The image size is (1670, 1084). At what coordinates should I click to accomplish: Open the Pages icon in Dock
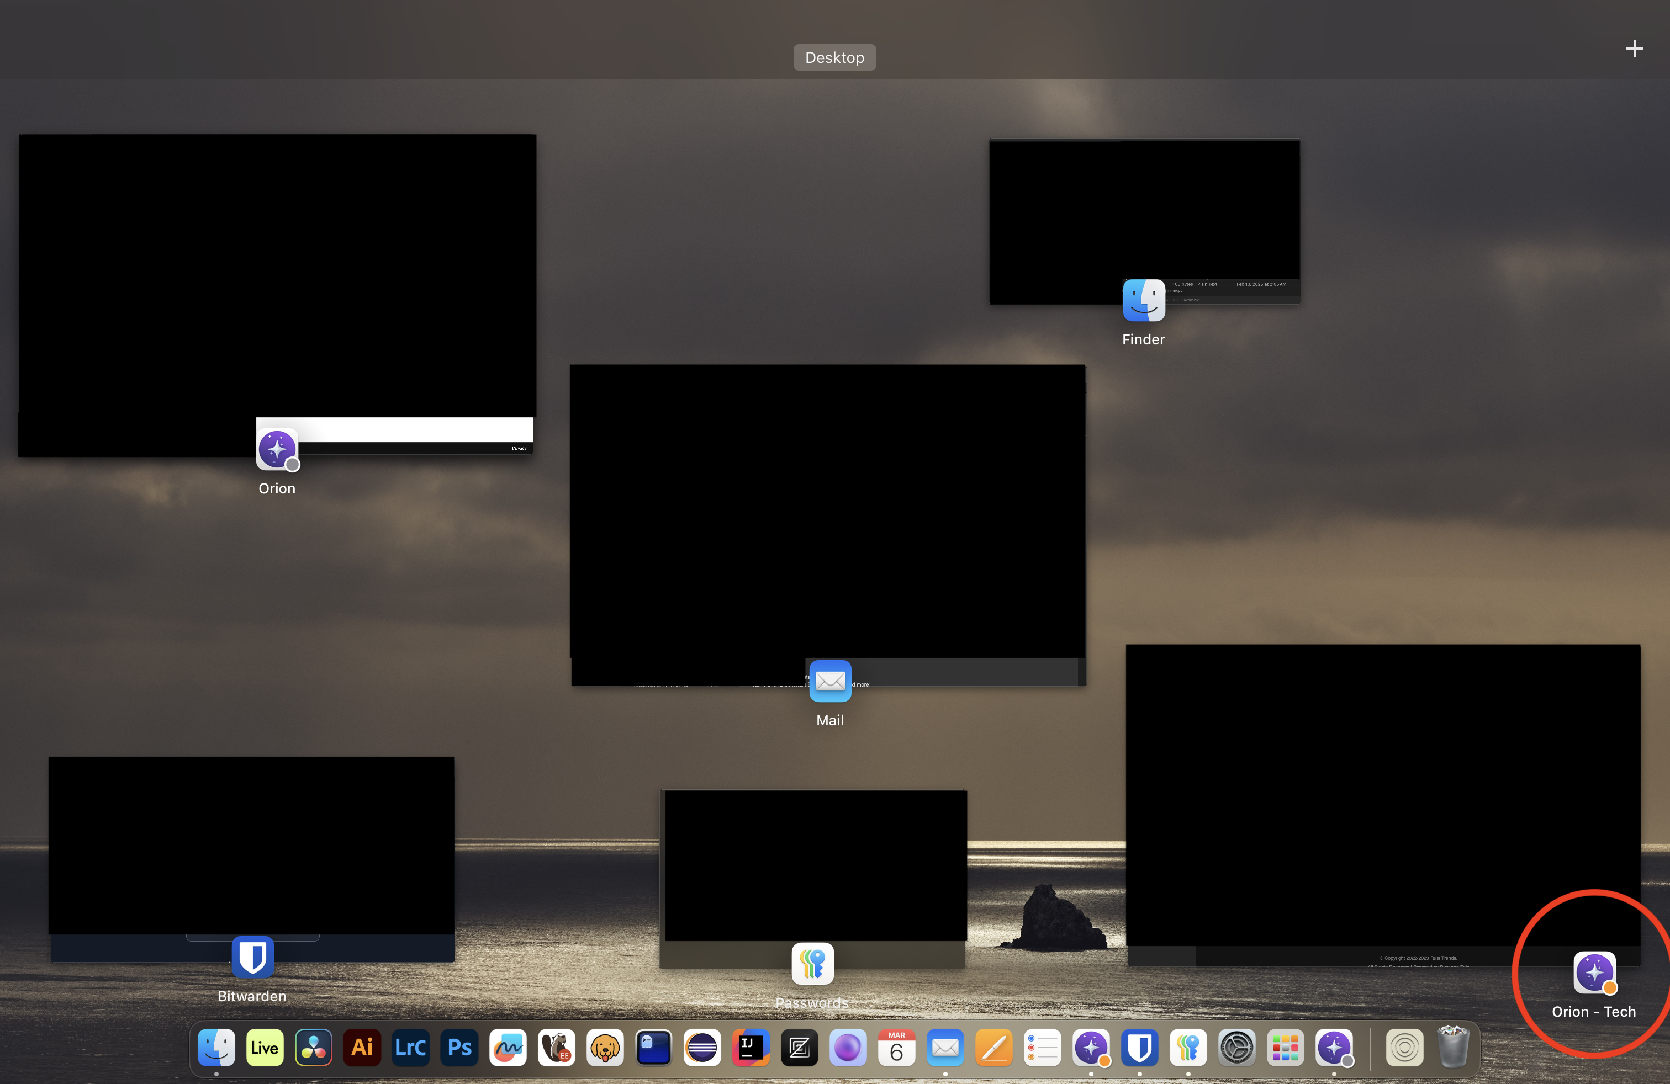[x=993, y=1048]
